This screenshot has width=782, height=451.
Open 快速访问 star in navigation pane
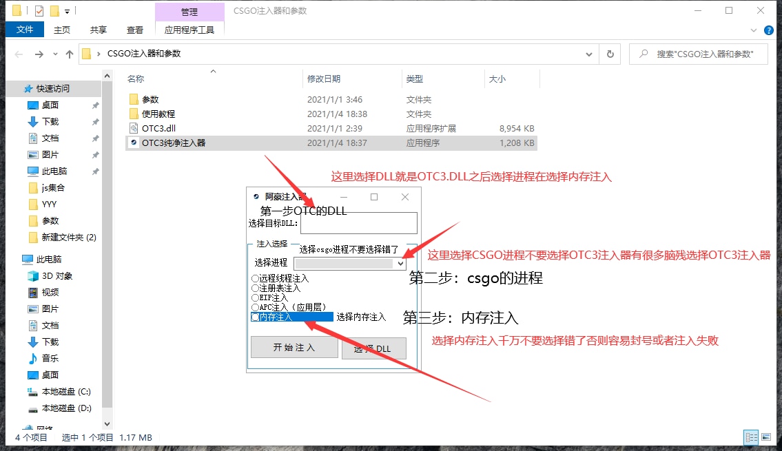tap(28, 89)
